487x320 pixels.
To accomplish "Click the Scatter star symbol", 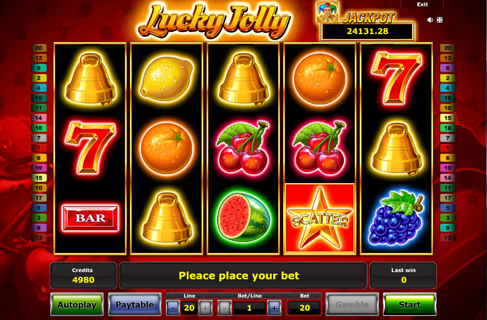I will [320, 218].
